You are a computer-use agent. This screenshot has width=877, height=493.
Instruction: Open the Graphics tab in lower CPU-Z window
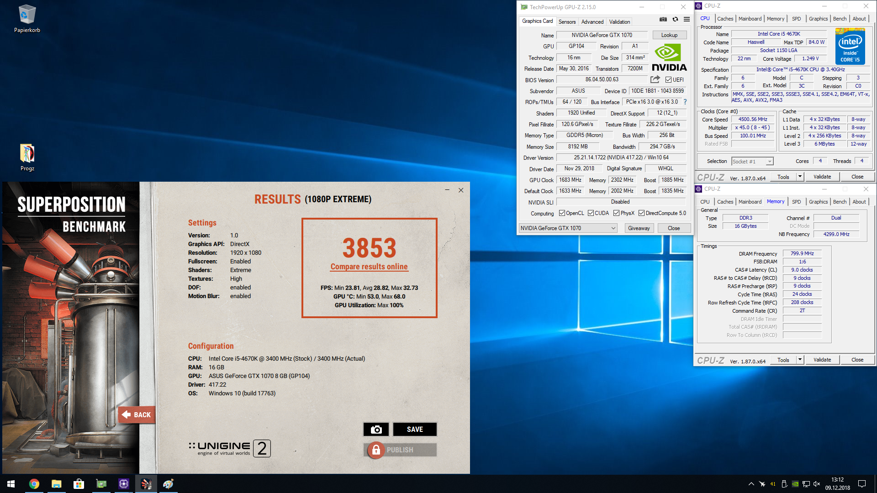[x=818, y=202]
